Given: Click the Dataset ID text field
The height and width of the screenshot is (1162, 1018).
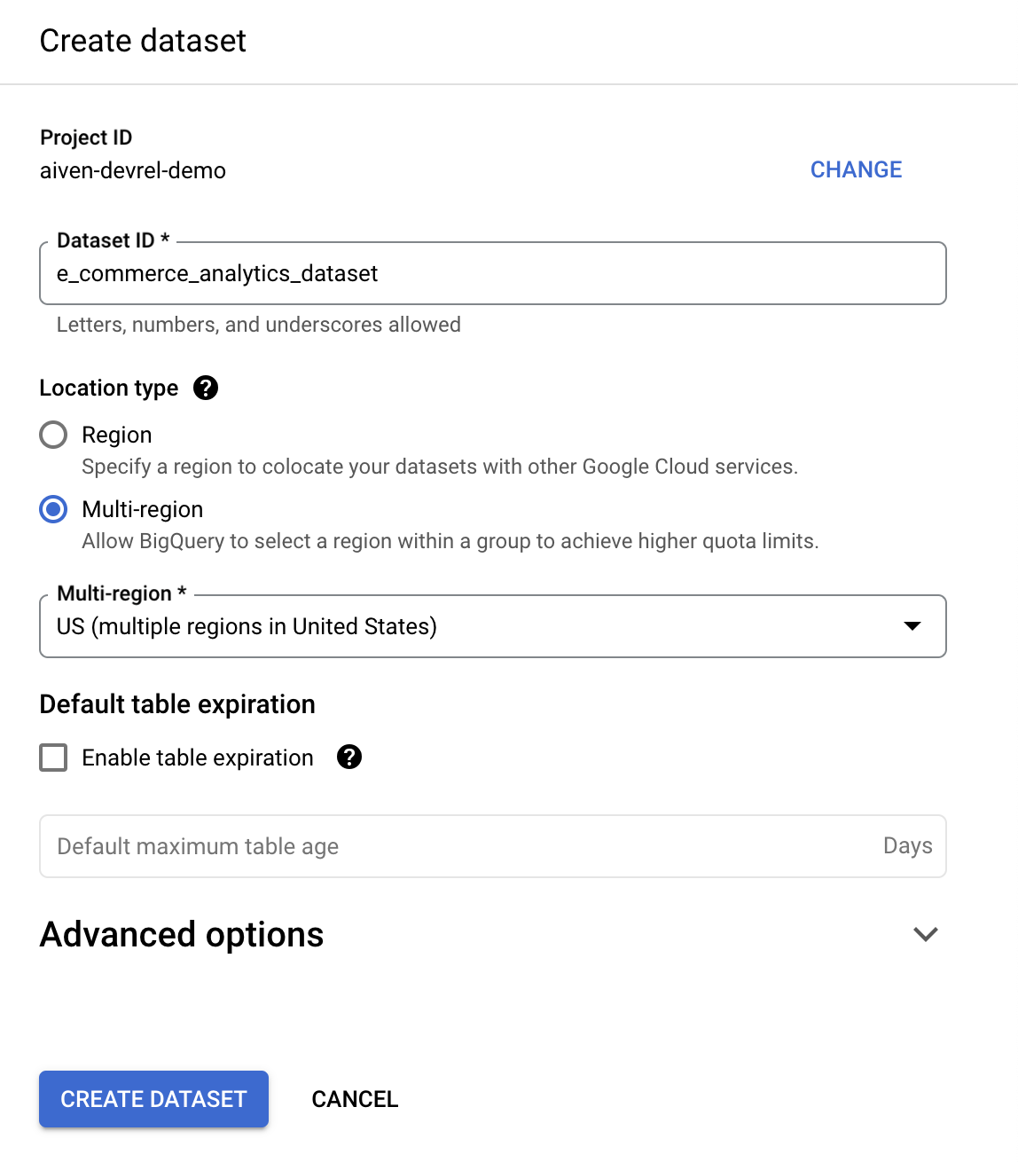Looking at the screenshot, I should click(492, 273).
